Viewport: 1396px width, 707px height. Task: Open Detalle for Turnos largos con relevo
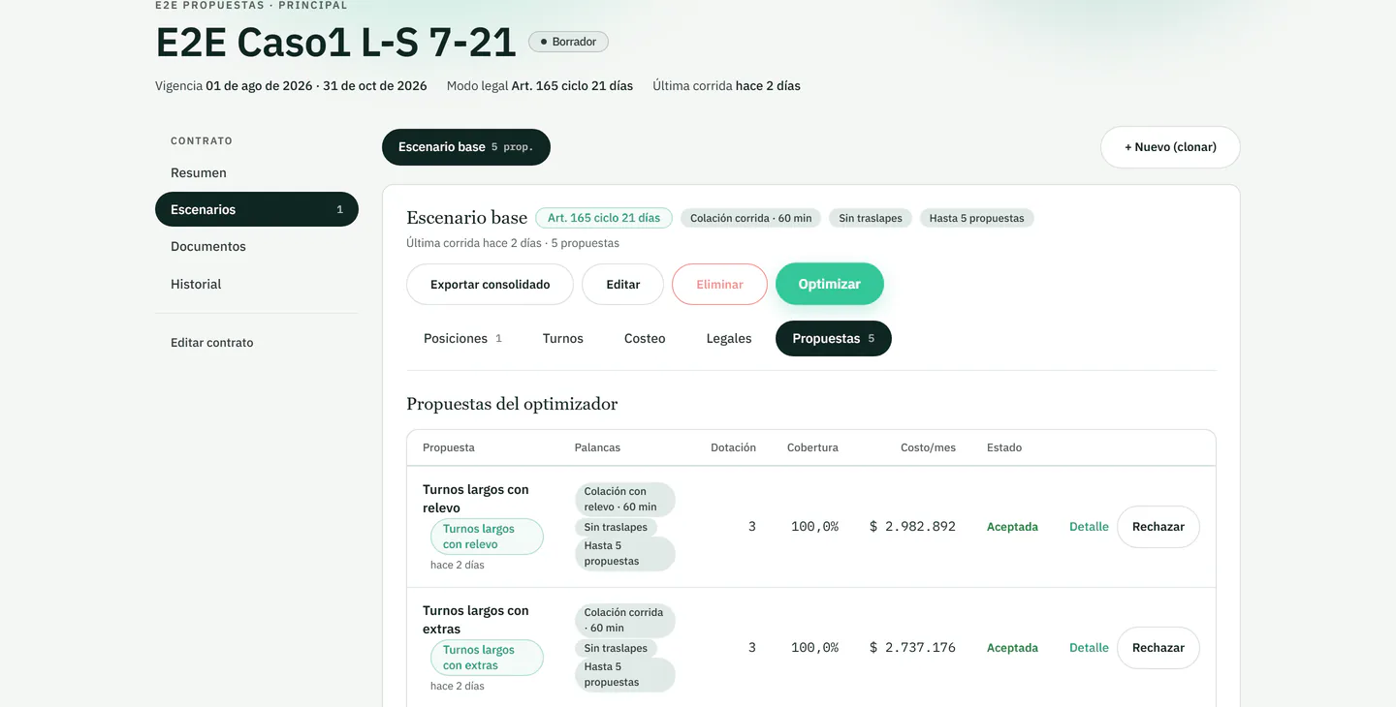[1089, 527]
